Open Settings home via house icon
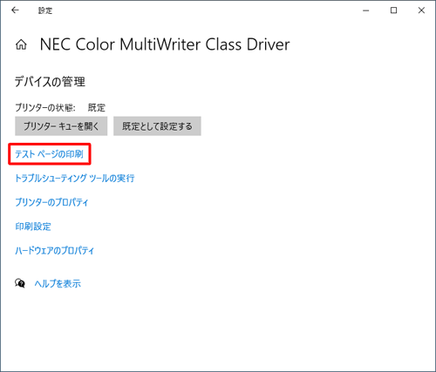The height and width of the screenshot is (372, 436). point(21,44)
